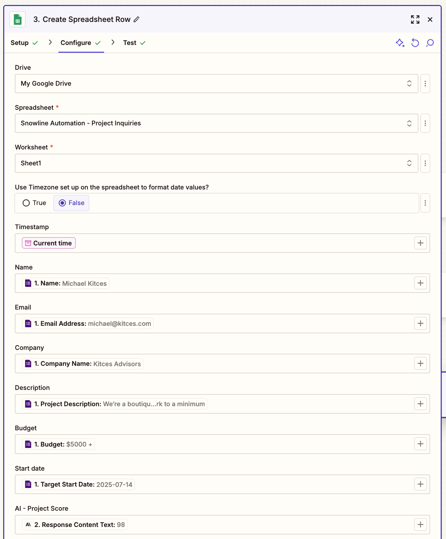Open Worksheet field three-dot options
Viewport: 446px width, 539px height.
pyautogui.click(x=425, y=163)
